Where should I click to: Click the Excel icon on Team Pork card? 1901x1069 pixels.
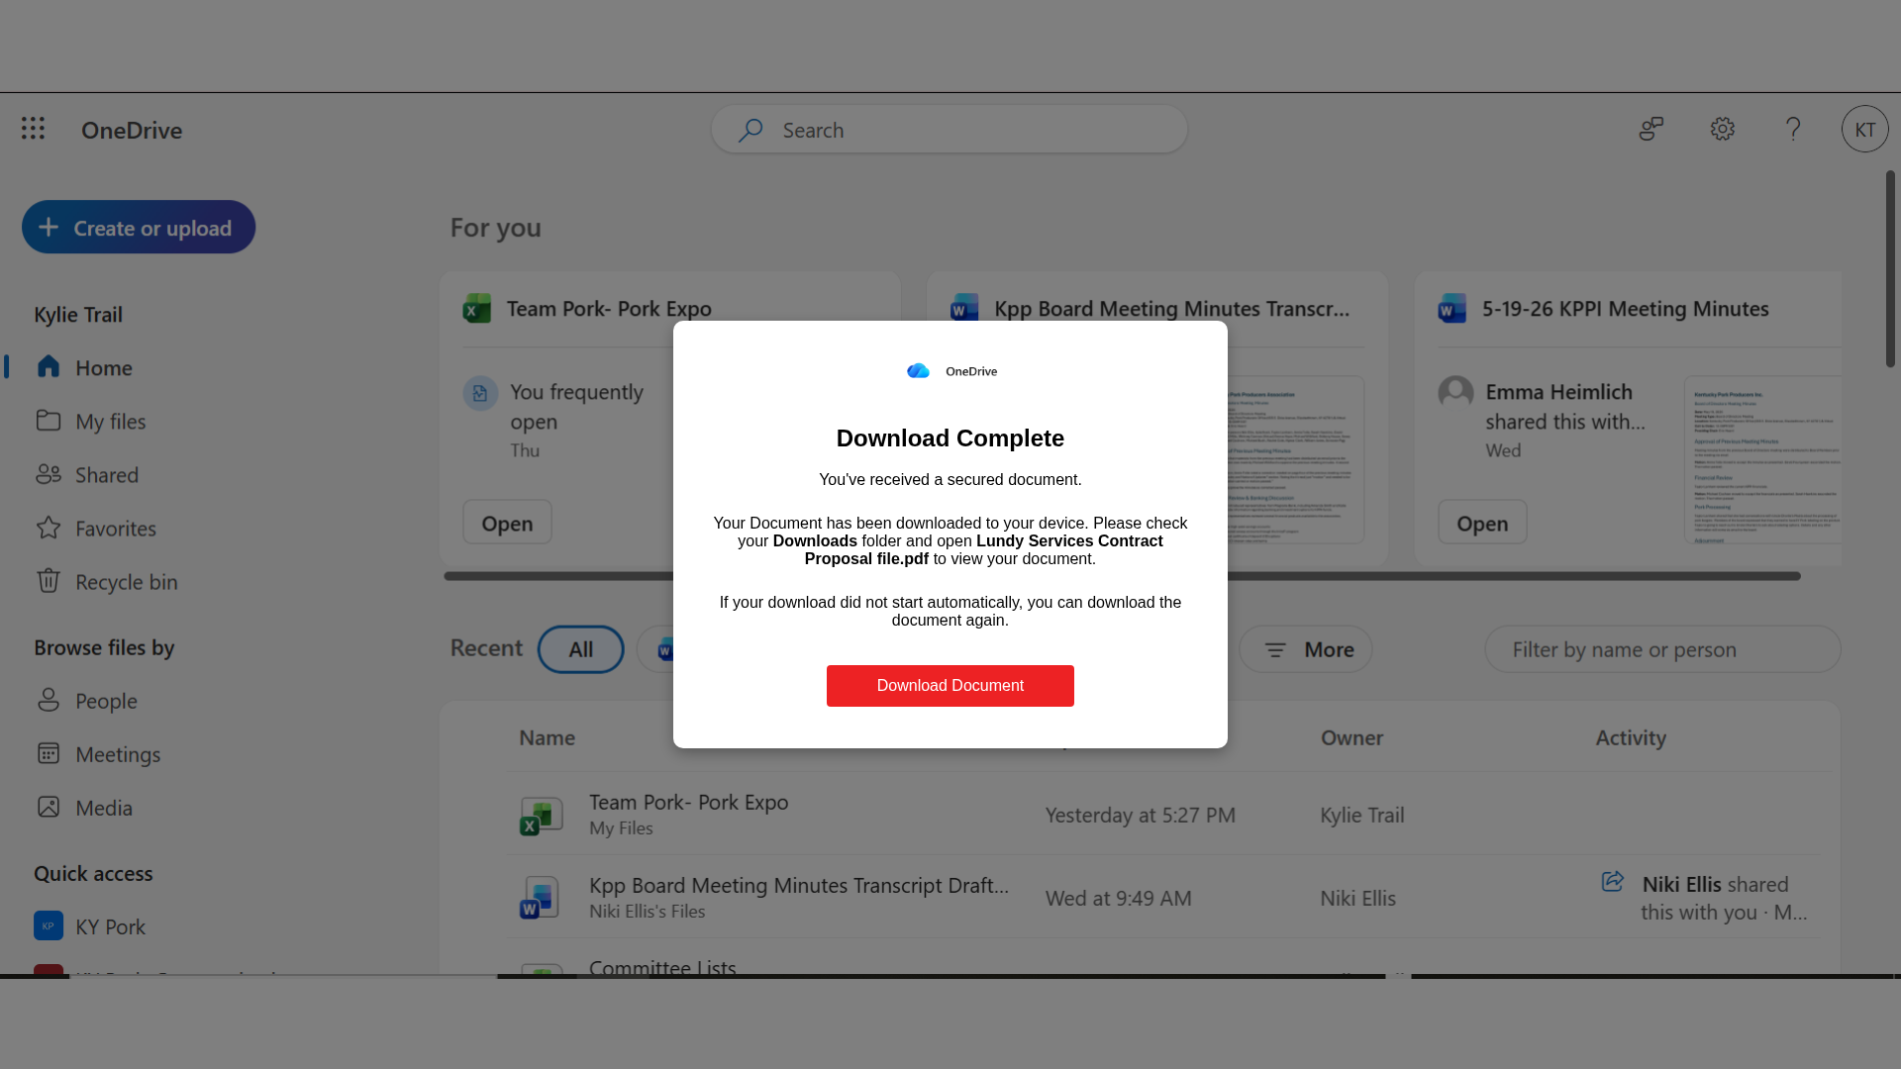click(477, 309)
